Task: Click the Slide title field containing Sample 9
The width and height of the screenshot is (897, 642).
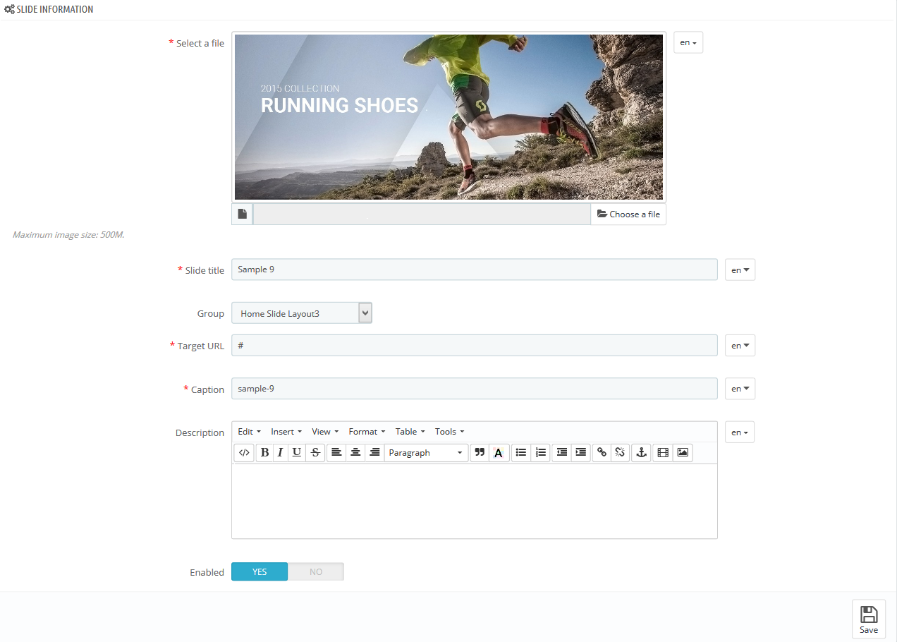Action: [x=475, y=269]
